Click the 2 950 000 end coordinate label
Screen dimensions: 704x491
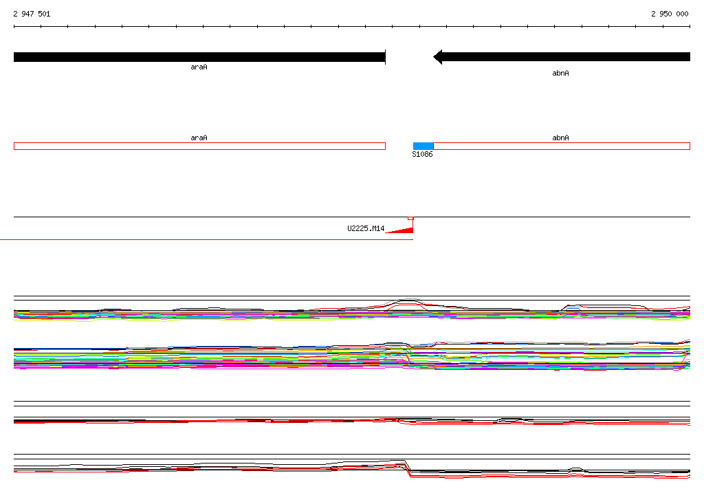tap(670, 14)
